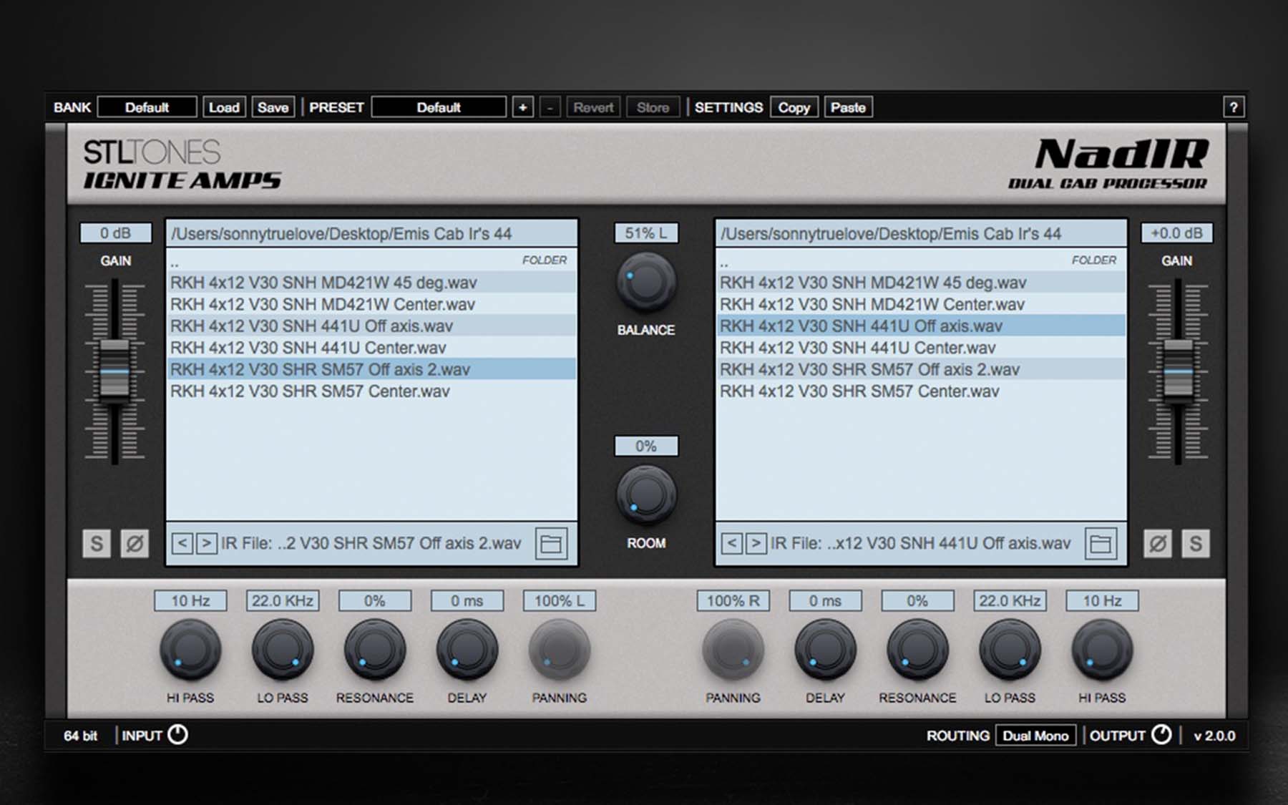Click the Load bank button
This screenshot has height=805, width=1288.
[224, 107]
